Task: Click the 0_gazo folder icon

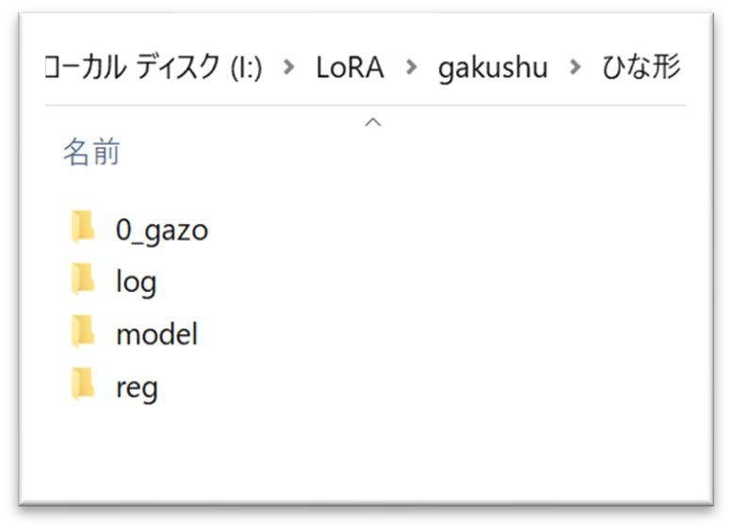Action: tap(83, 226)
